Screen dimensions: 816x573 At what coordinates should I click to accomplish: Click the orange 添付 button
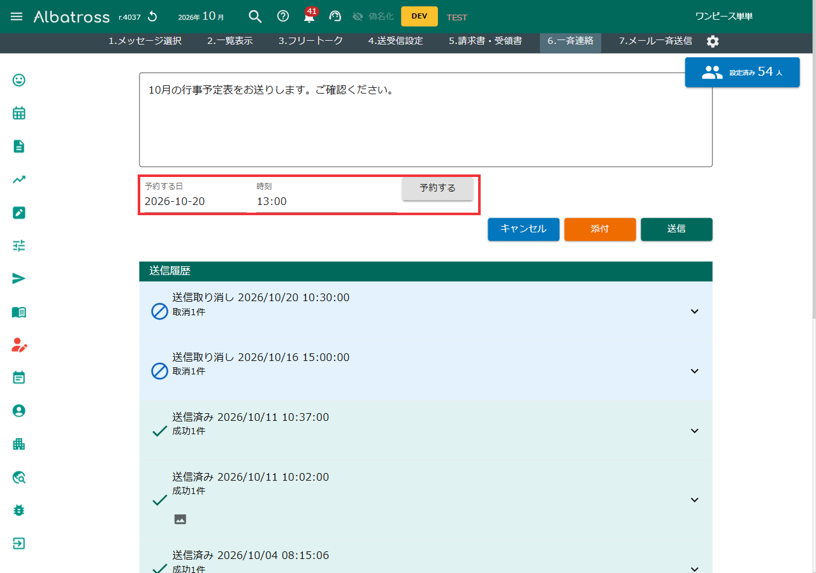(600, 229)
